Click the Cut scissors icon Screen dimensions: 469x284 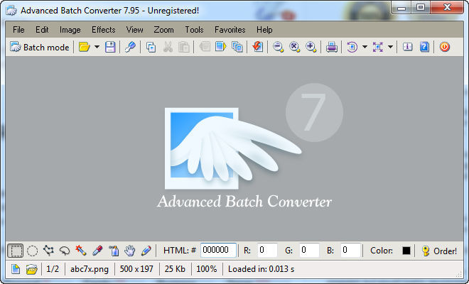(x=168, y=47)
